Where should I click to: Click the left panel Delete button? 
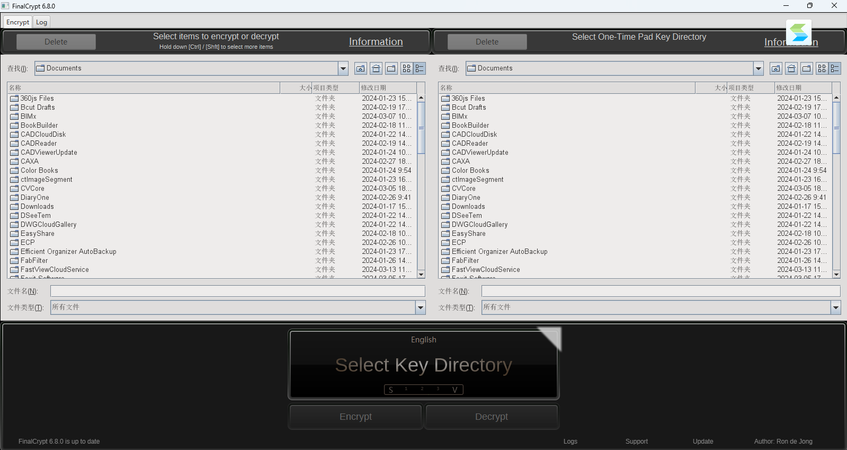pos(56,42)
